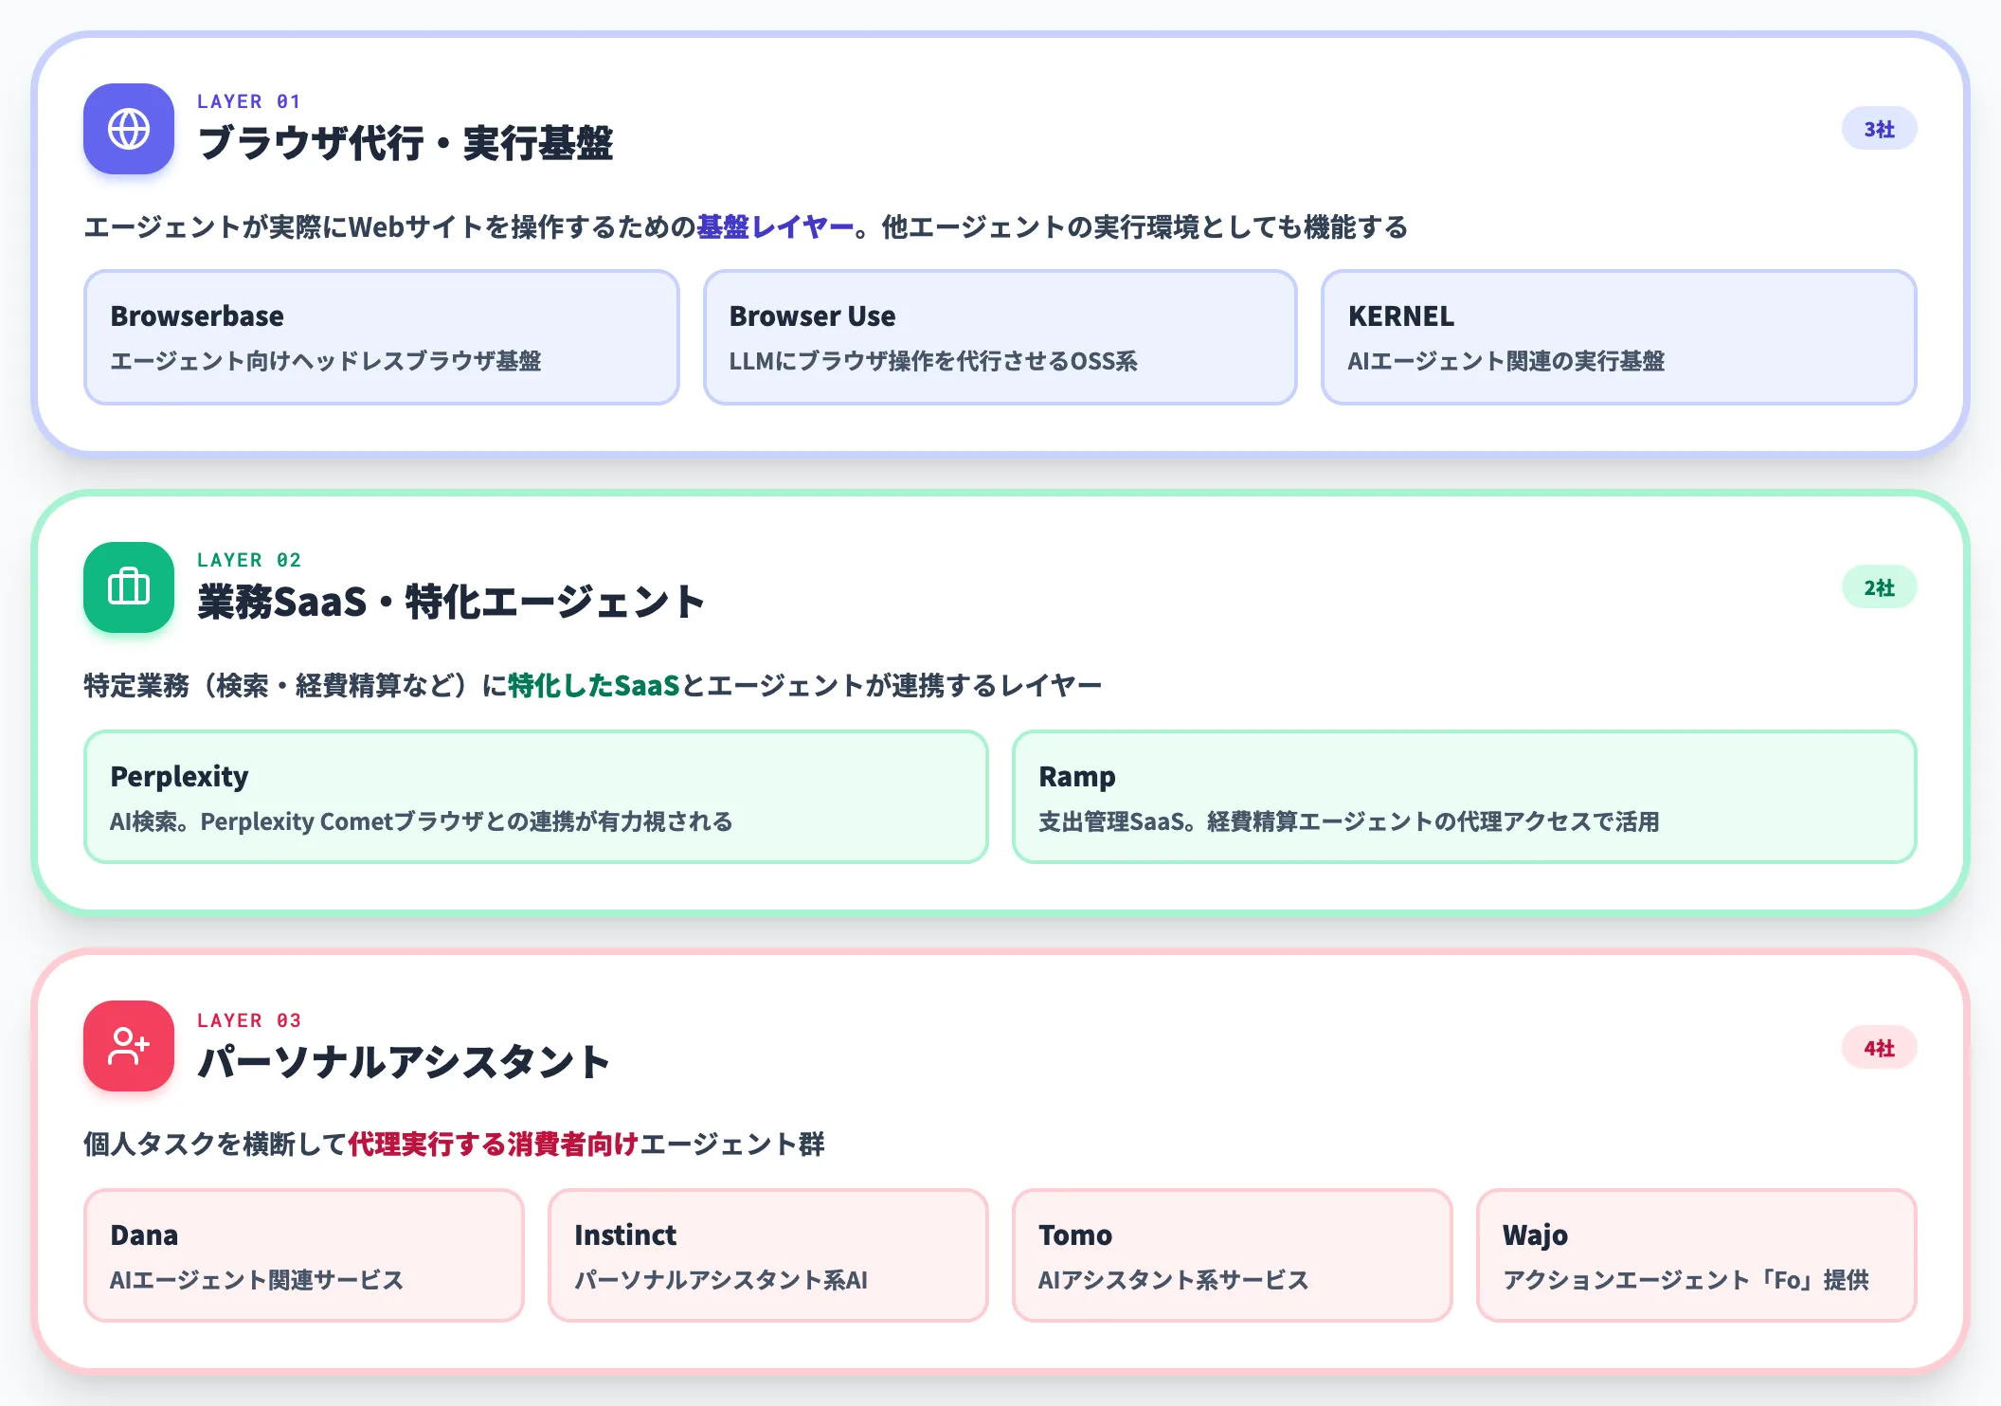This screenshot has height=1406, width=2001.
Task: Click the globe icon for Layer 01
Action: pos(129,129)
